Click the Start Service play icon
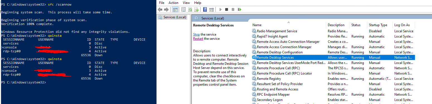Viewport: 432px width, 104px height. click(220, 9)
